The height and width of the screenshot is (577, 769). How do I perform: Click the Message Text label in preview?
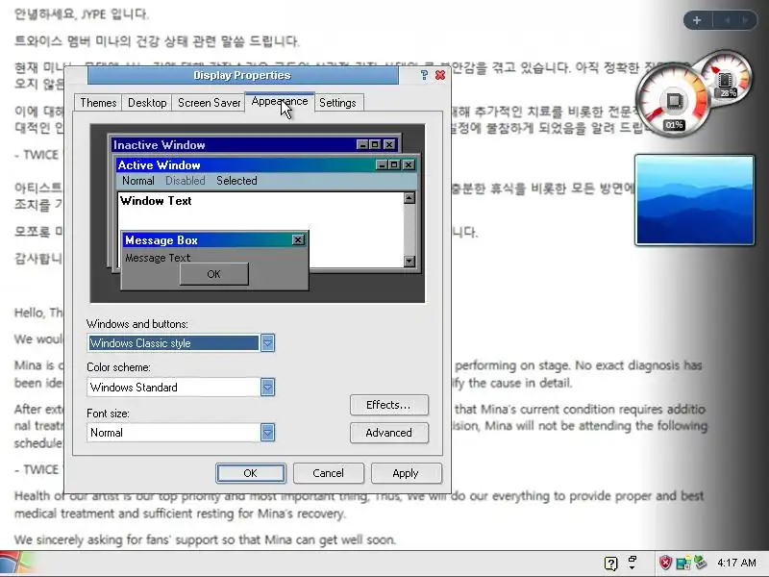coord(158,258)
